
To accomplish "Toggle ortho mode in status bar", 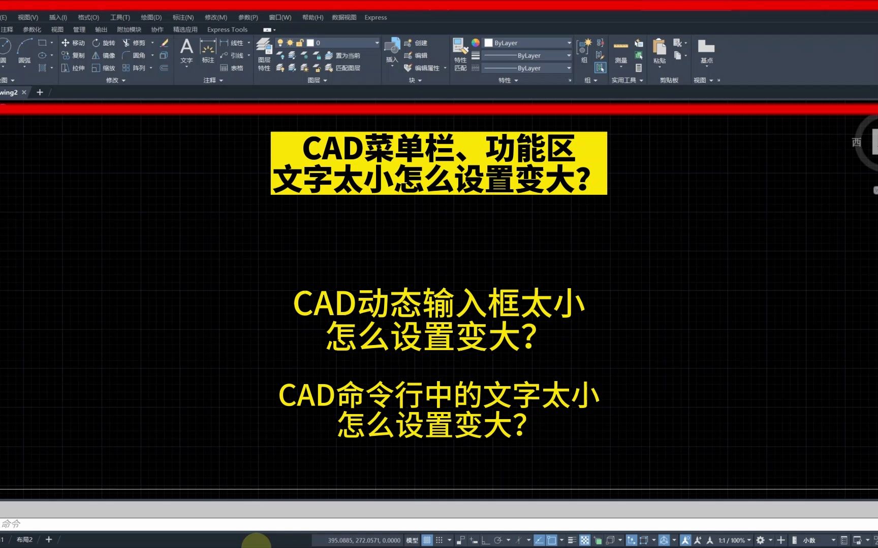I will 486,540.
